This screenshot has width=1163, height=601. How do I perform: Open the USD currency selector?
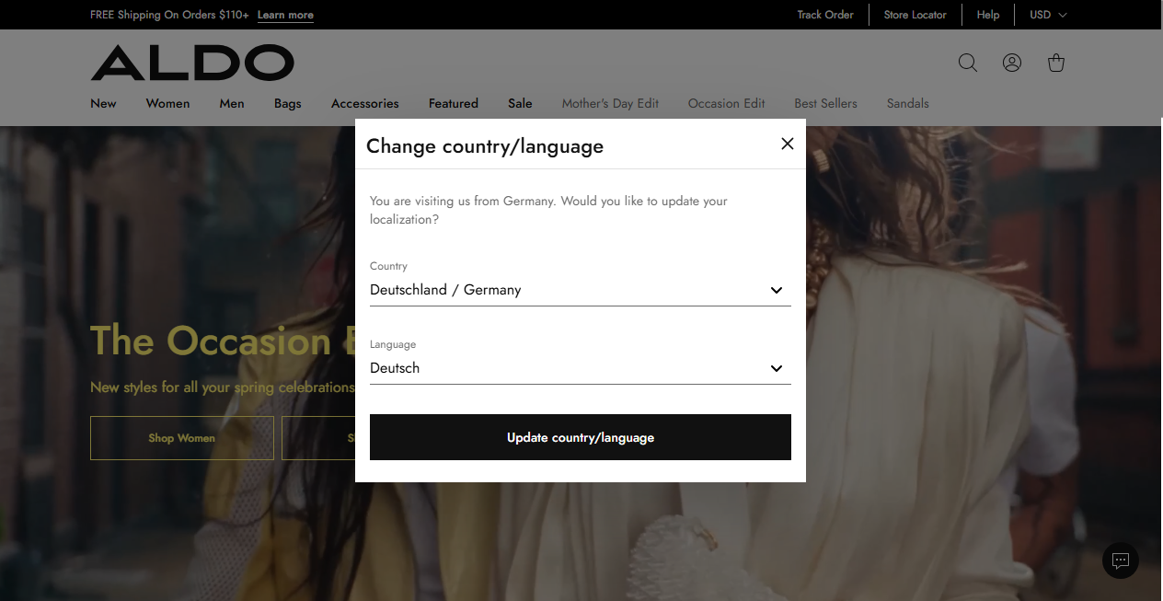[1047, 15]
